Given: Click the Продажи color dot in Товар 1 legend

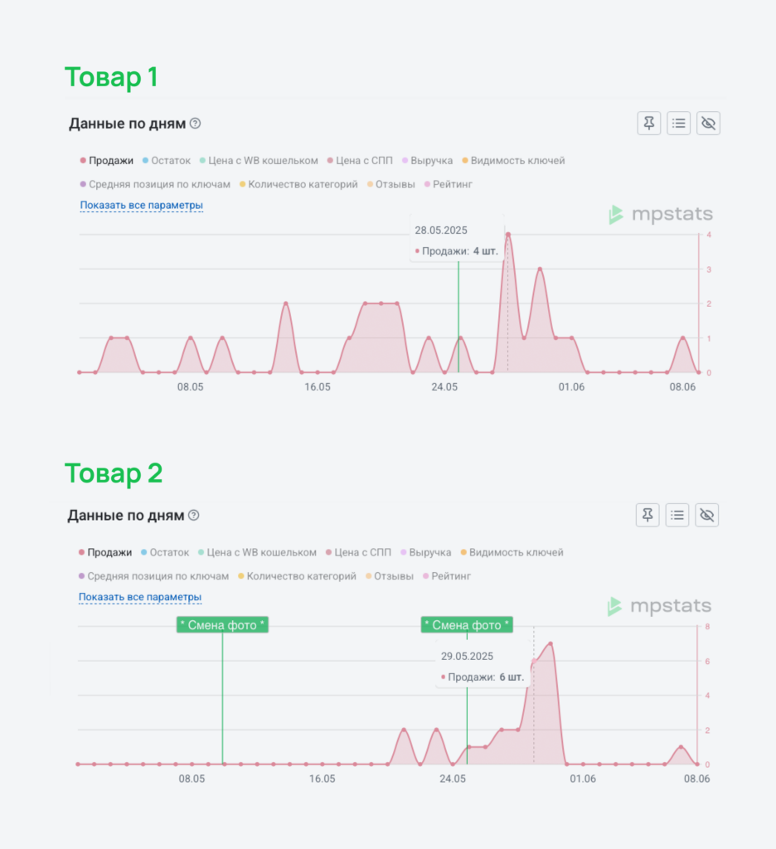Looking at the screenshot, I should [83, 161].
